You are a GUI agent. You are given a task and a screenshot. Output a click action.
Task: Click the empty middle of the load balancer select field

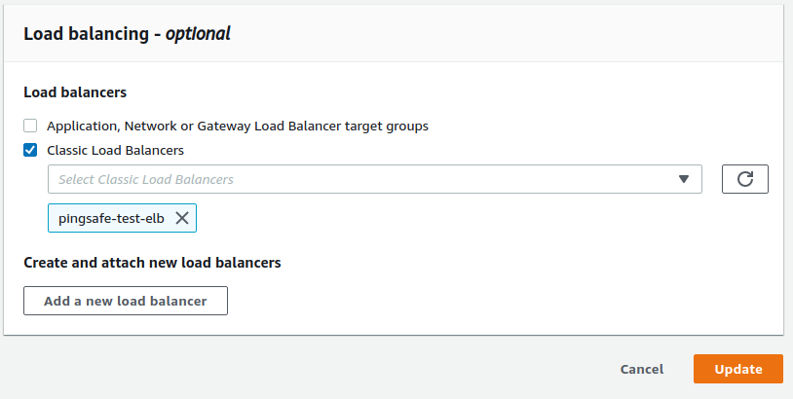pyautogui.click(x=438, y=179)
